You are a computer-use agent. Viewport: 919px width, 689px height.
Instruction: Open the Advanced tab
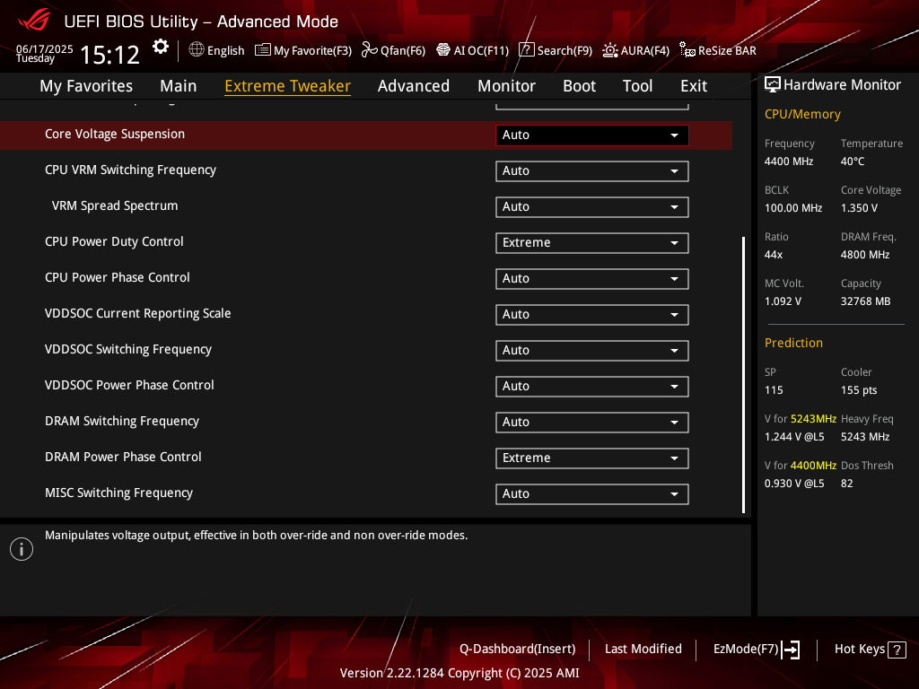pos(414,86)
